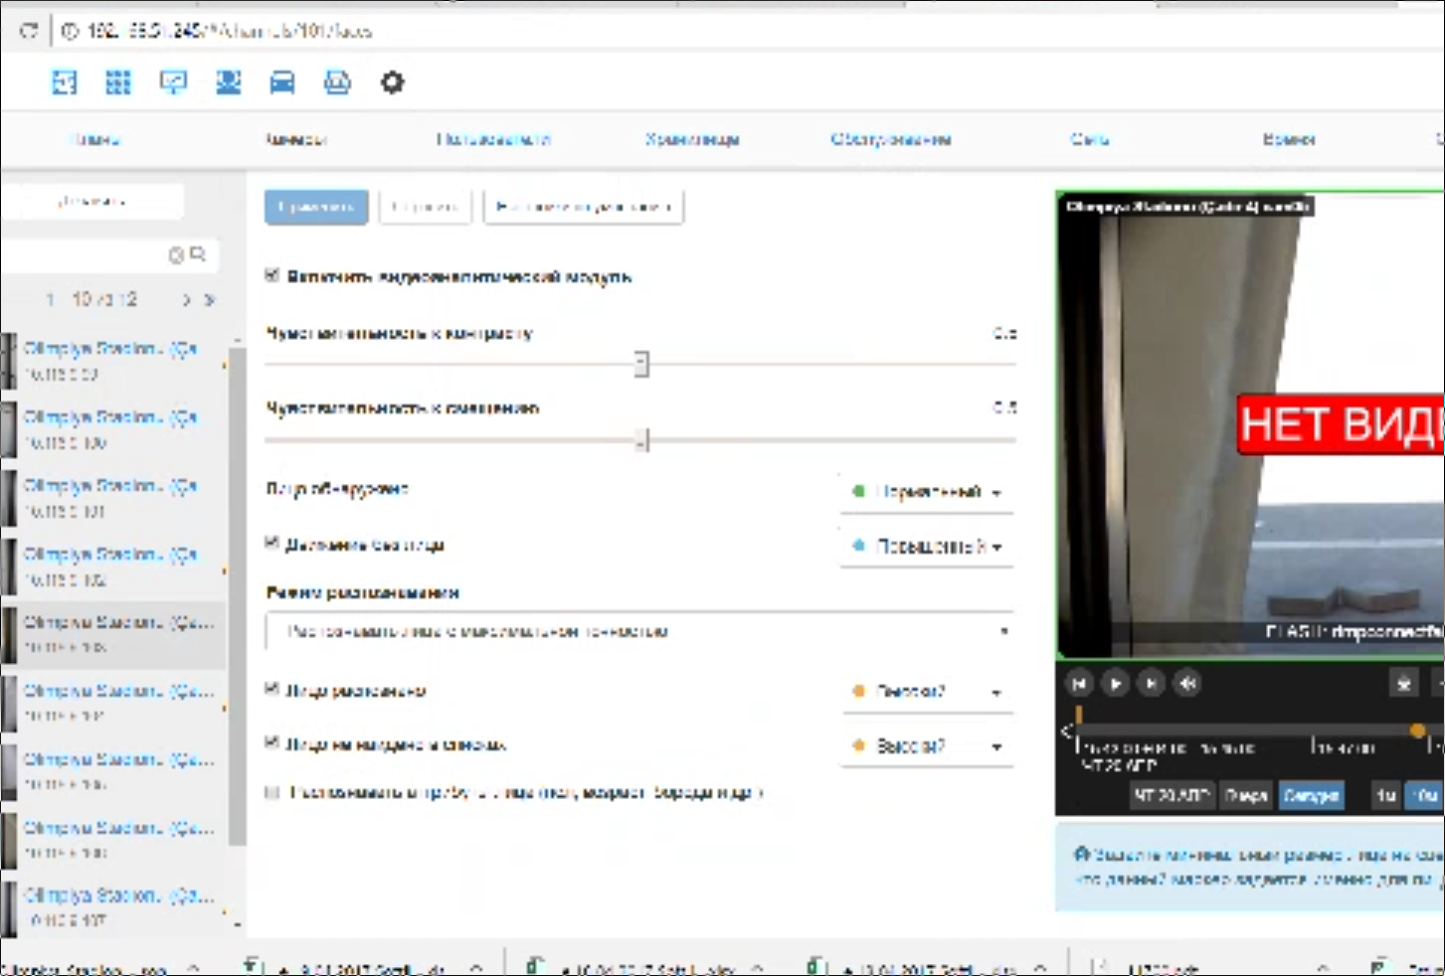Screen dimensions: 1445x976
Task: Play the camera video
Action: click(1115, 684)
